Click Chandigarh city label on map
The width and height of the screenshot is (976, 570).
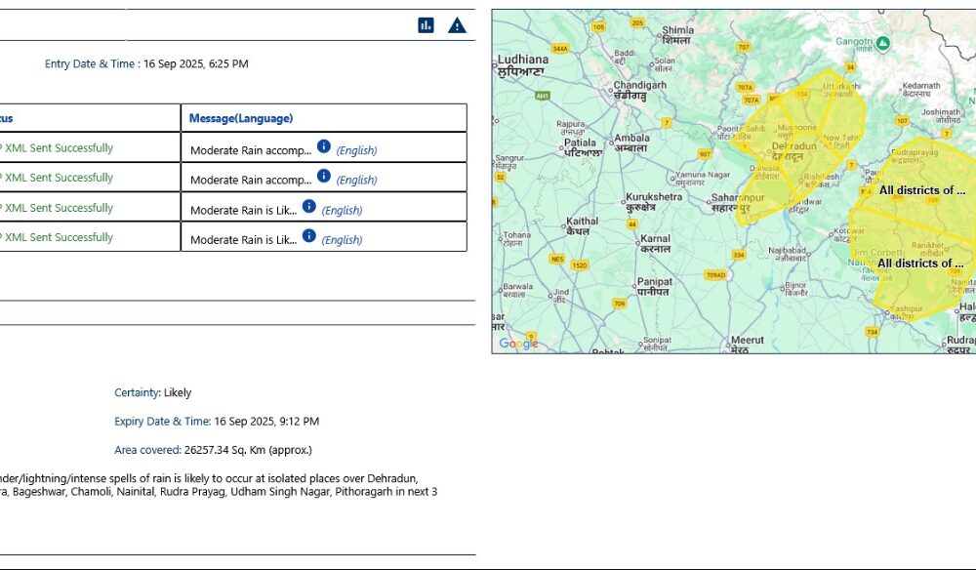click(639, 90)
